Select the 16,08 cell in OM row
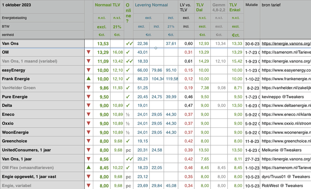 pyautogui.click(x=117, y=52)
